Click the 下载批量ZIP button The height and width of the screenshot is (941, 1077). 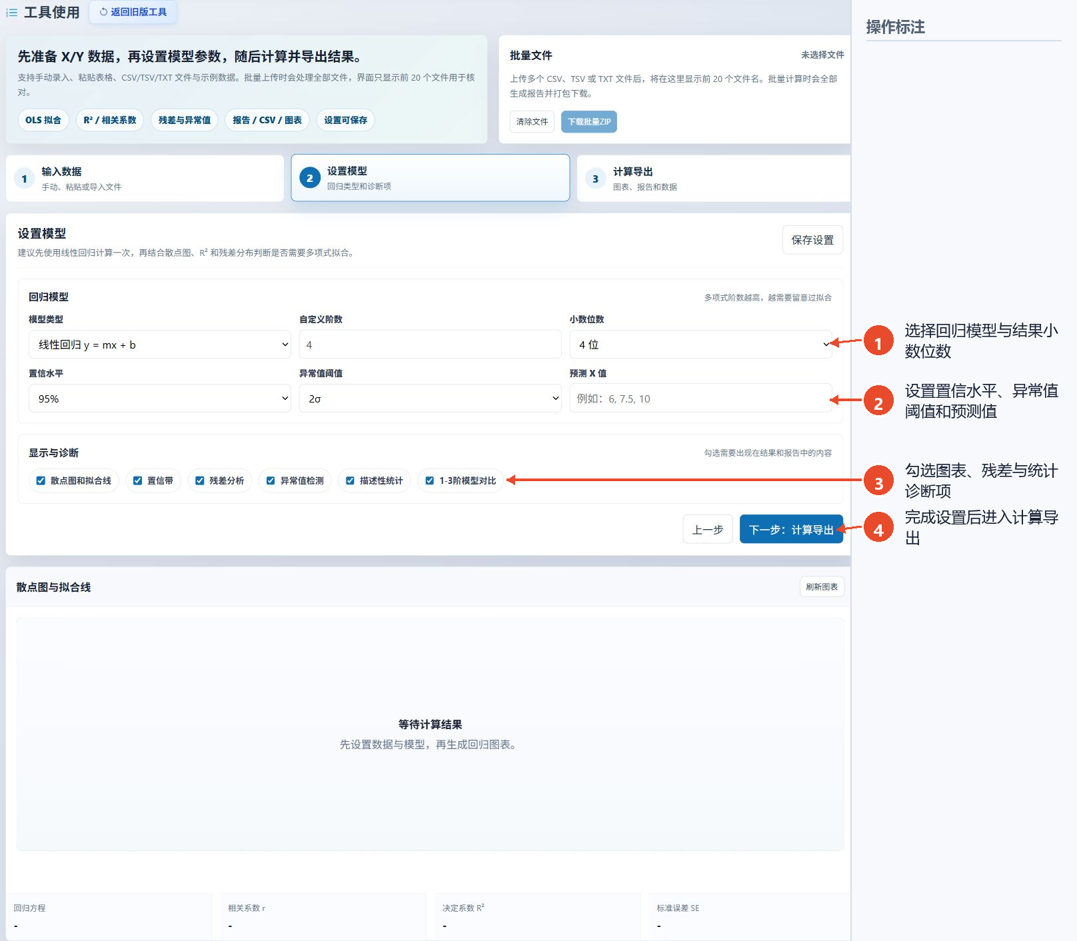pyautogui.click(x=589, y=121)
